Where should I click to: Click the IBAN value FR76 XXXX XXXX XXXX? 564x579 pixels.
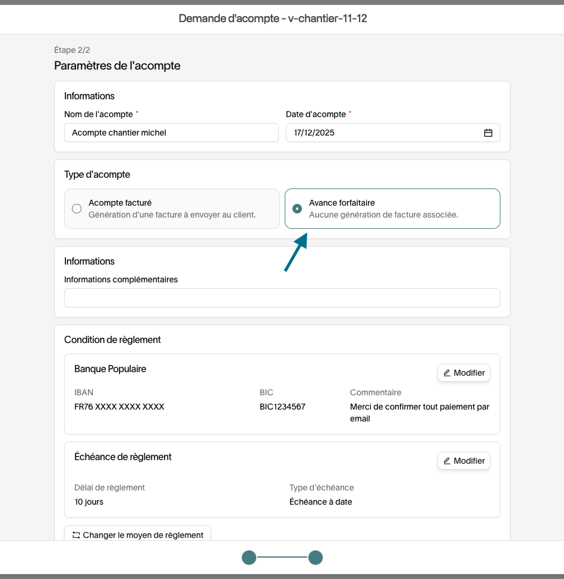(119, 407)
